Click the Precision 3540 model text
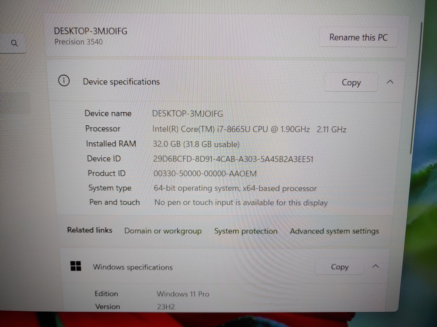The height and width of the screenshot is (327, 437). point(78,42)
